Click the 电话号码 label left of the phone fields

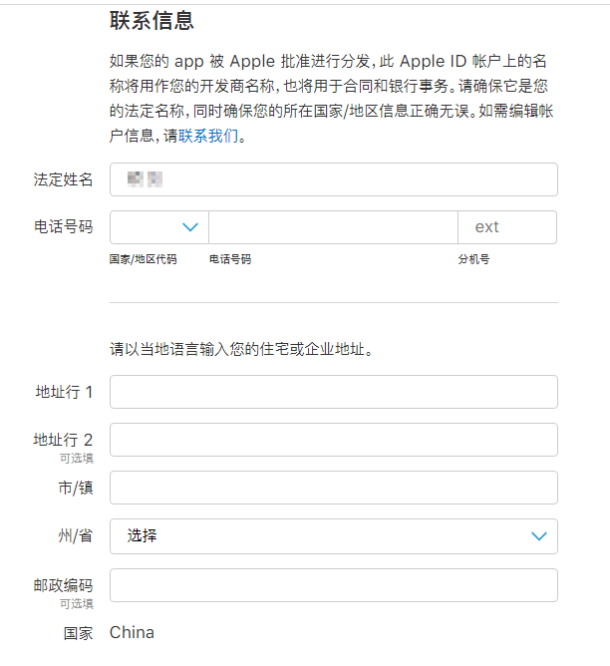tap(63, 227)
